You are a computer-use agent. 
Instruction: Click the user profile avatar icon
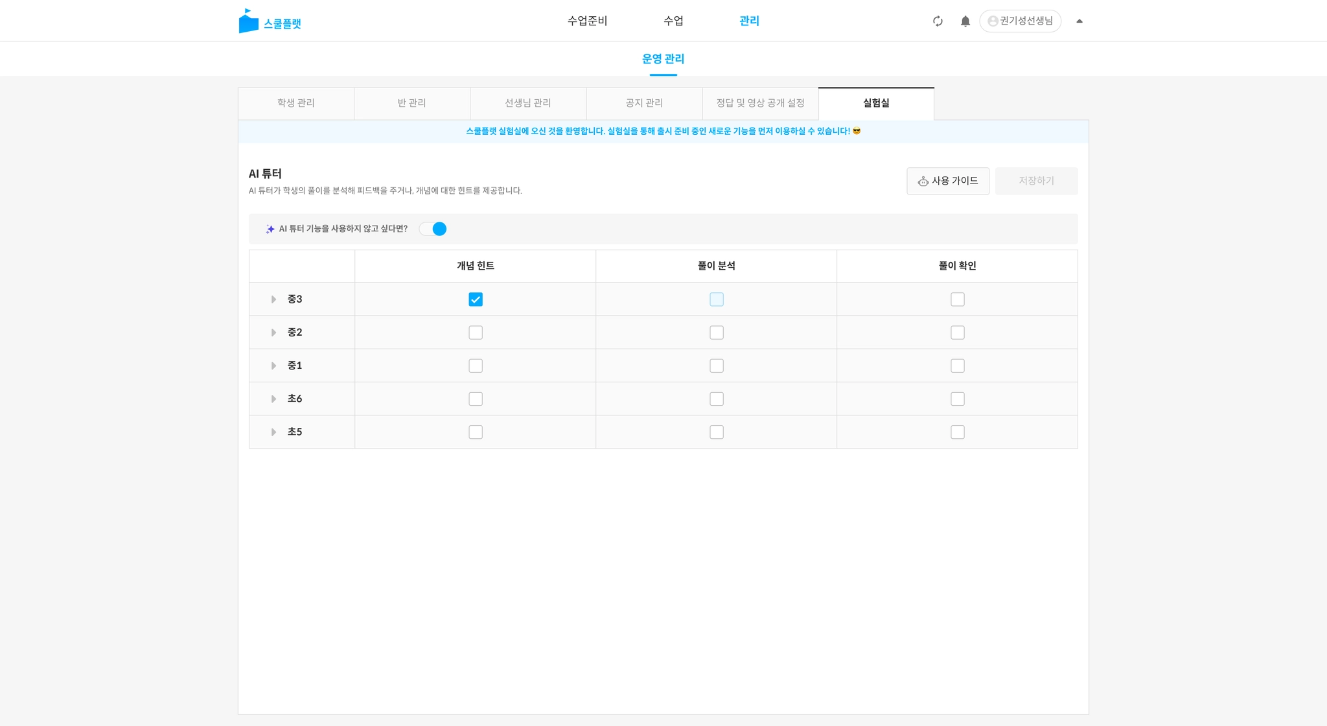click(x=993, y=21)
